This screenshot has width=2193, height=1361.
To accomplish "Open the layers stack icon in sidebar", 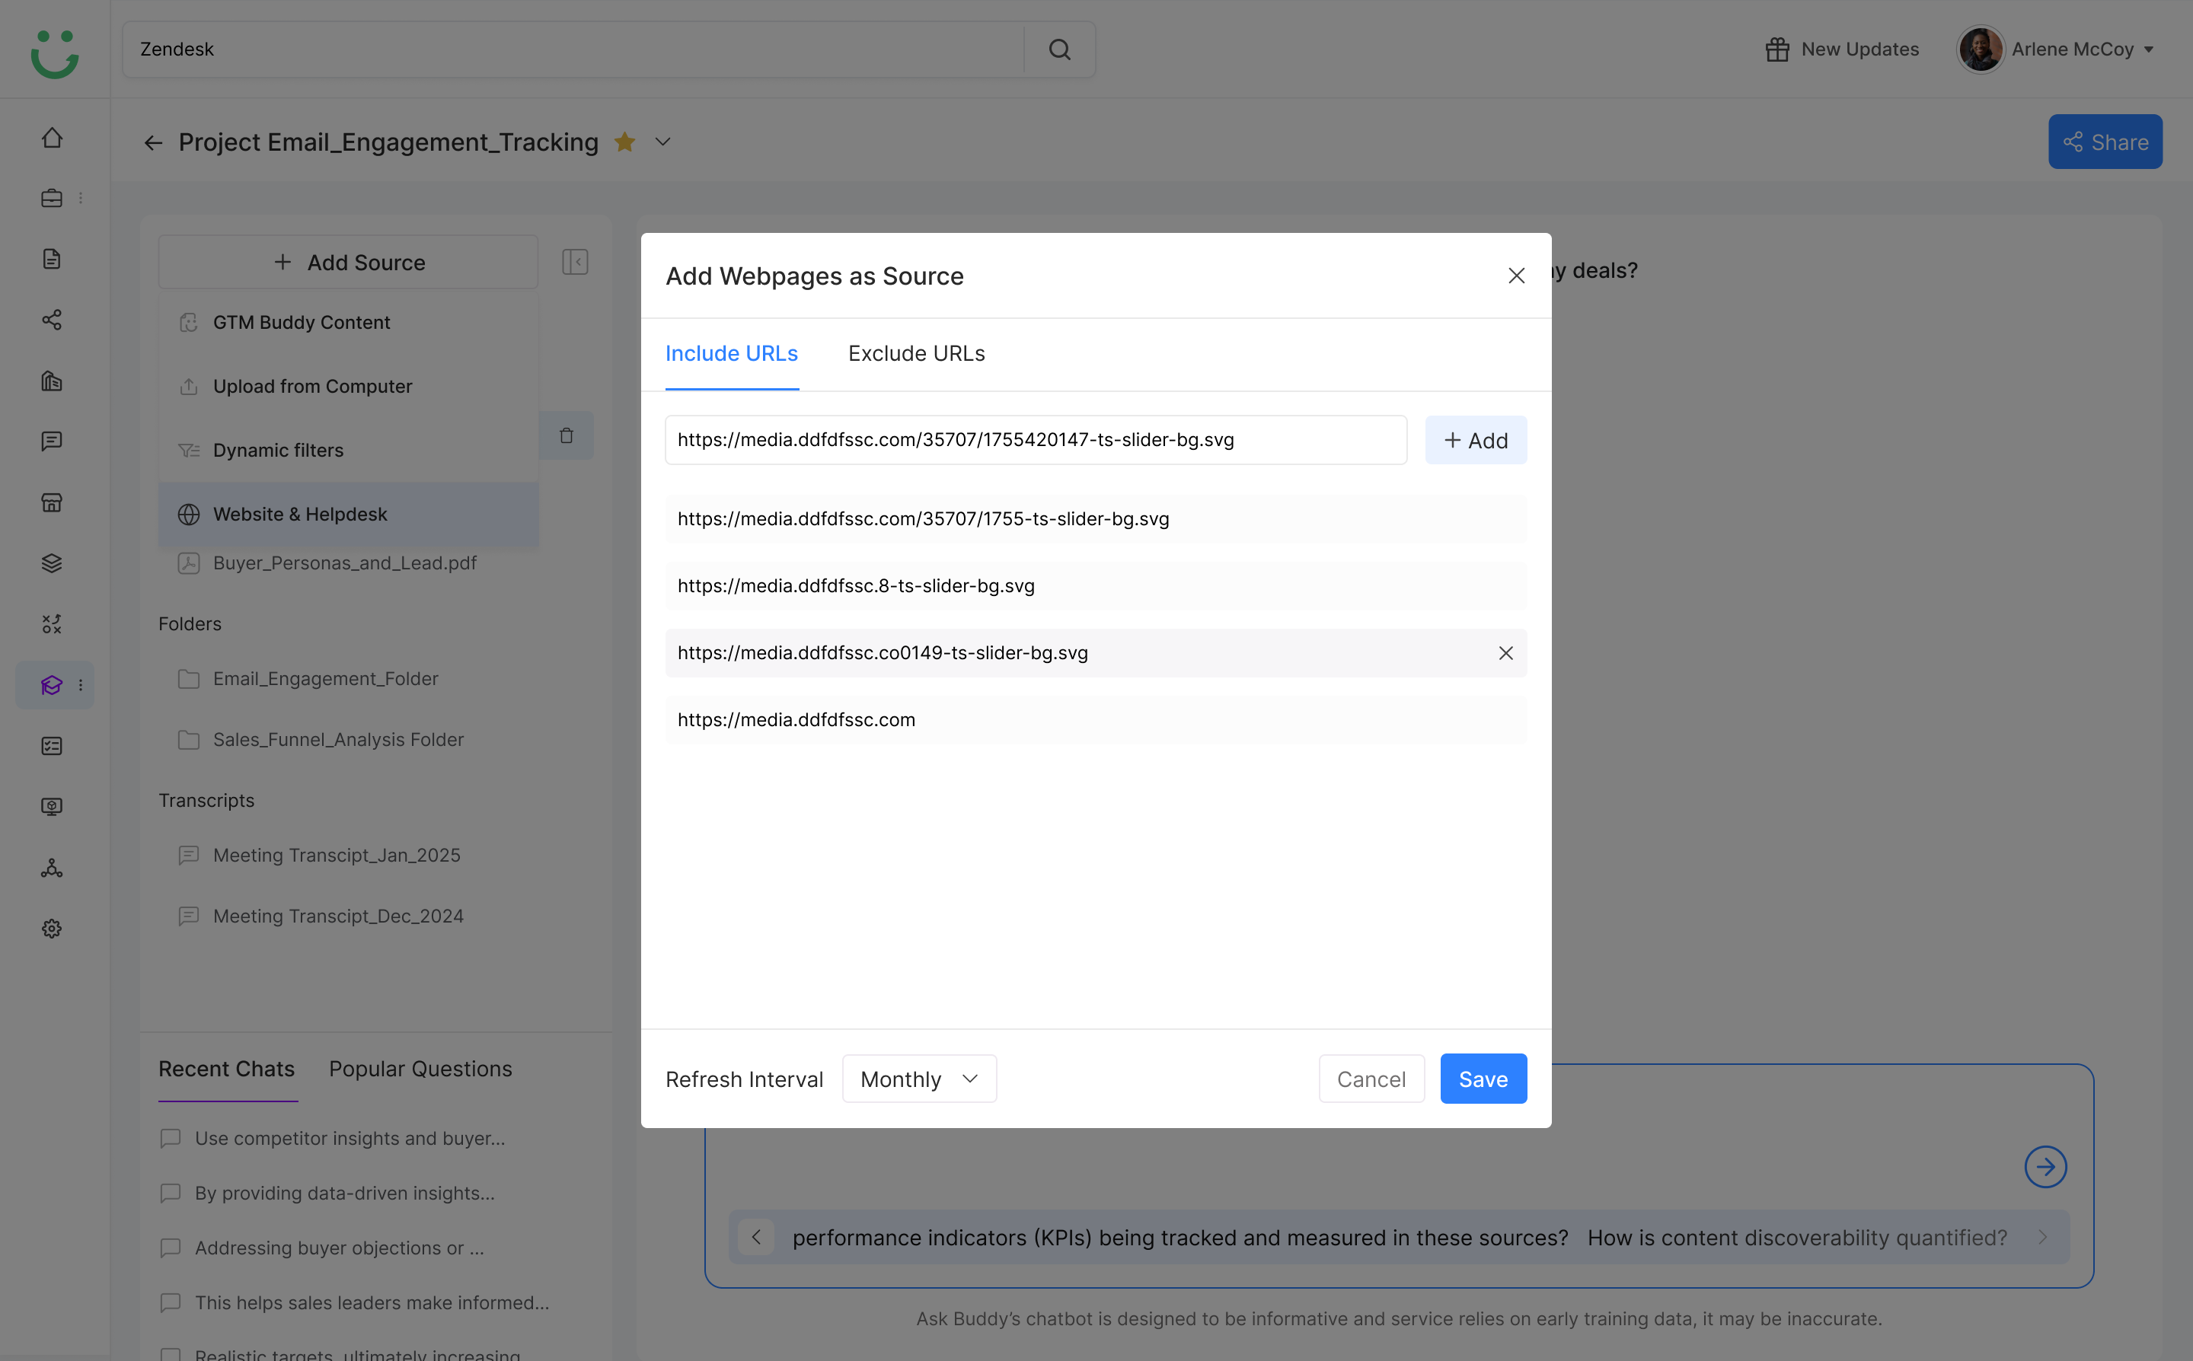I will 53,563.
